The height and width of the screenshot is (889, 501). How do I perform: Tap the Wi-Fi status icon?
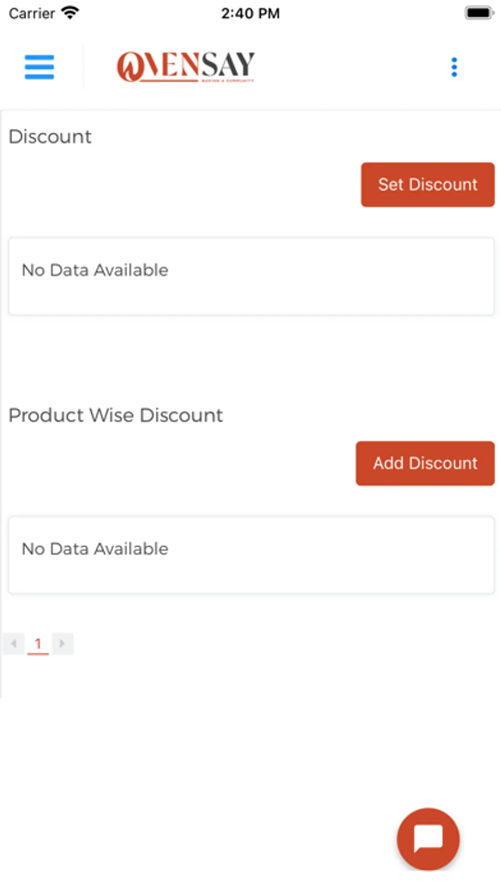(70, 13)
